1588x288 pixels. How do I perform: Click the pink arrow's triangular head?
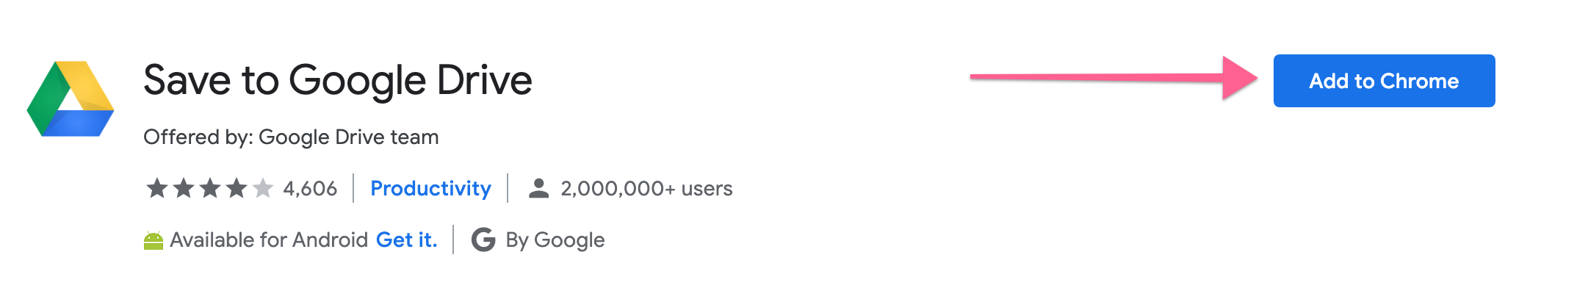(1240, 77)
